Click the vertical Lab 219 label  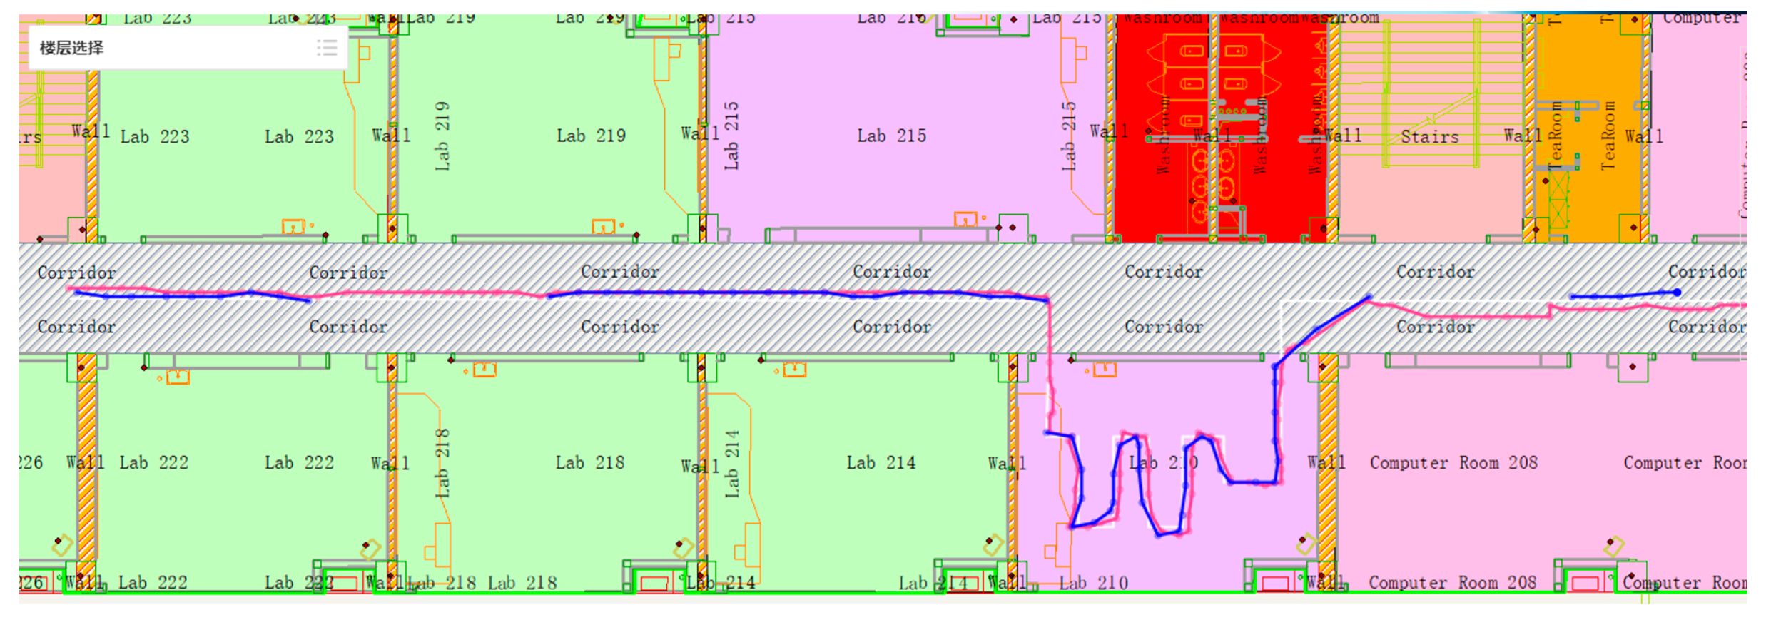pyautogui.click(x=442, y=136)
